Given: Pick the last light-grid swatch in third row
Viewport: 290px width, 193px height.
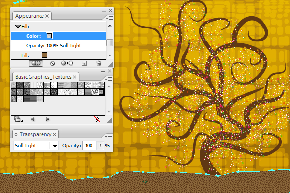Looking at the screenshot, I should pos(40,98).
